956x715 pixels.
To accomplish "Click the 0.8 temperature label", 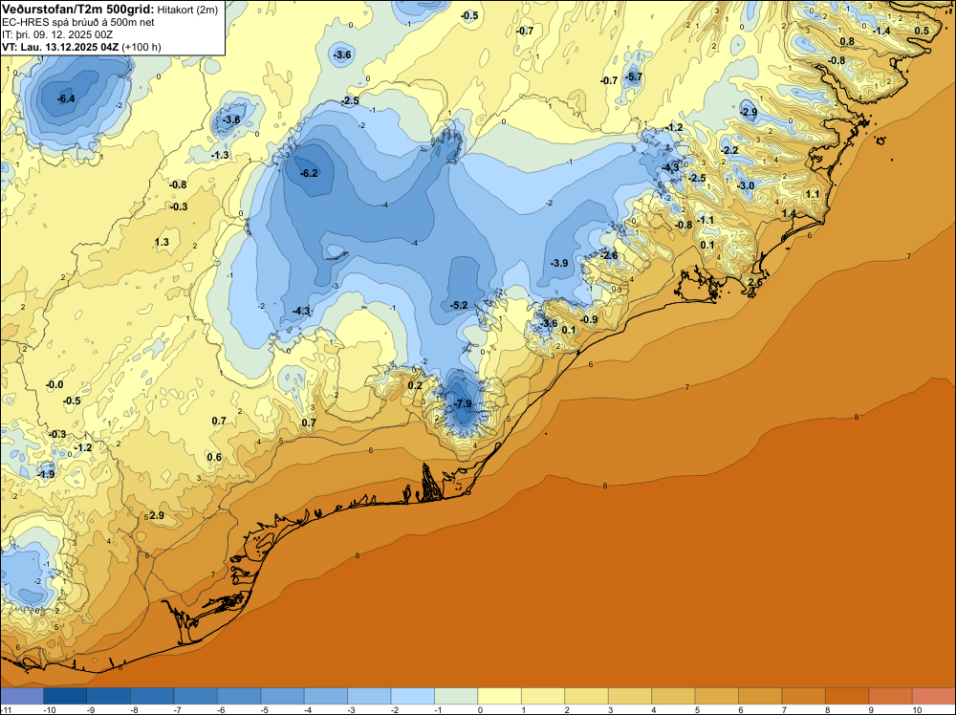I will click(847, 41).
